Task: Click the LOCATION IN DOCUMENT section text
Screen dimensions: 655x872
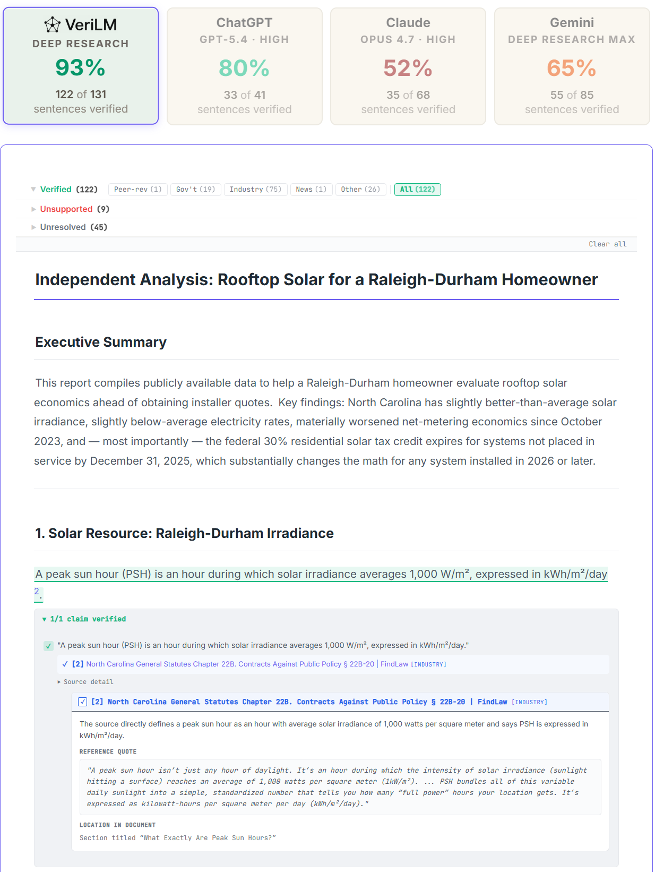Action: point(178,838)
